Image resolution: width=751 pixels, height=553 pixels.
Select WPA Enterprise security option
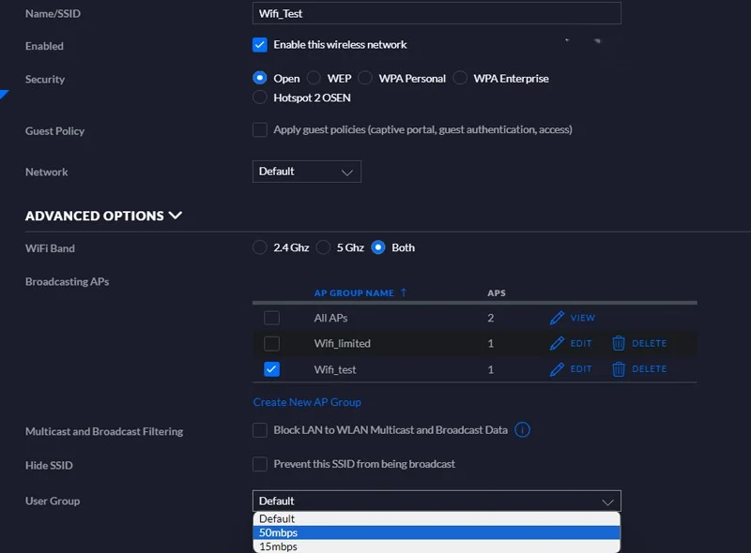point(460,78)
